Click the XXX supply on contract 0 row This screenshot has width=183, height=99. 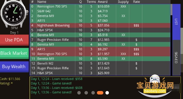(123, 6)
